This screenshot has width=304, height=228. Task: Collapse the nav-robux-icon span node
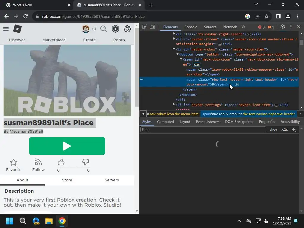[x=181, y=59]
